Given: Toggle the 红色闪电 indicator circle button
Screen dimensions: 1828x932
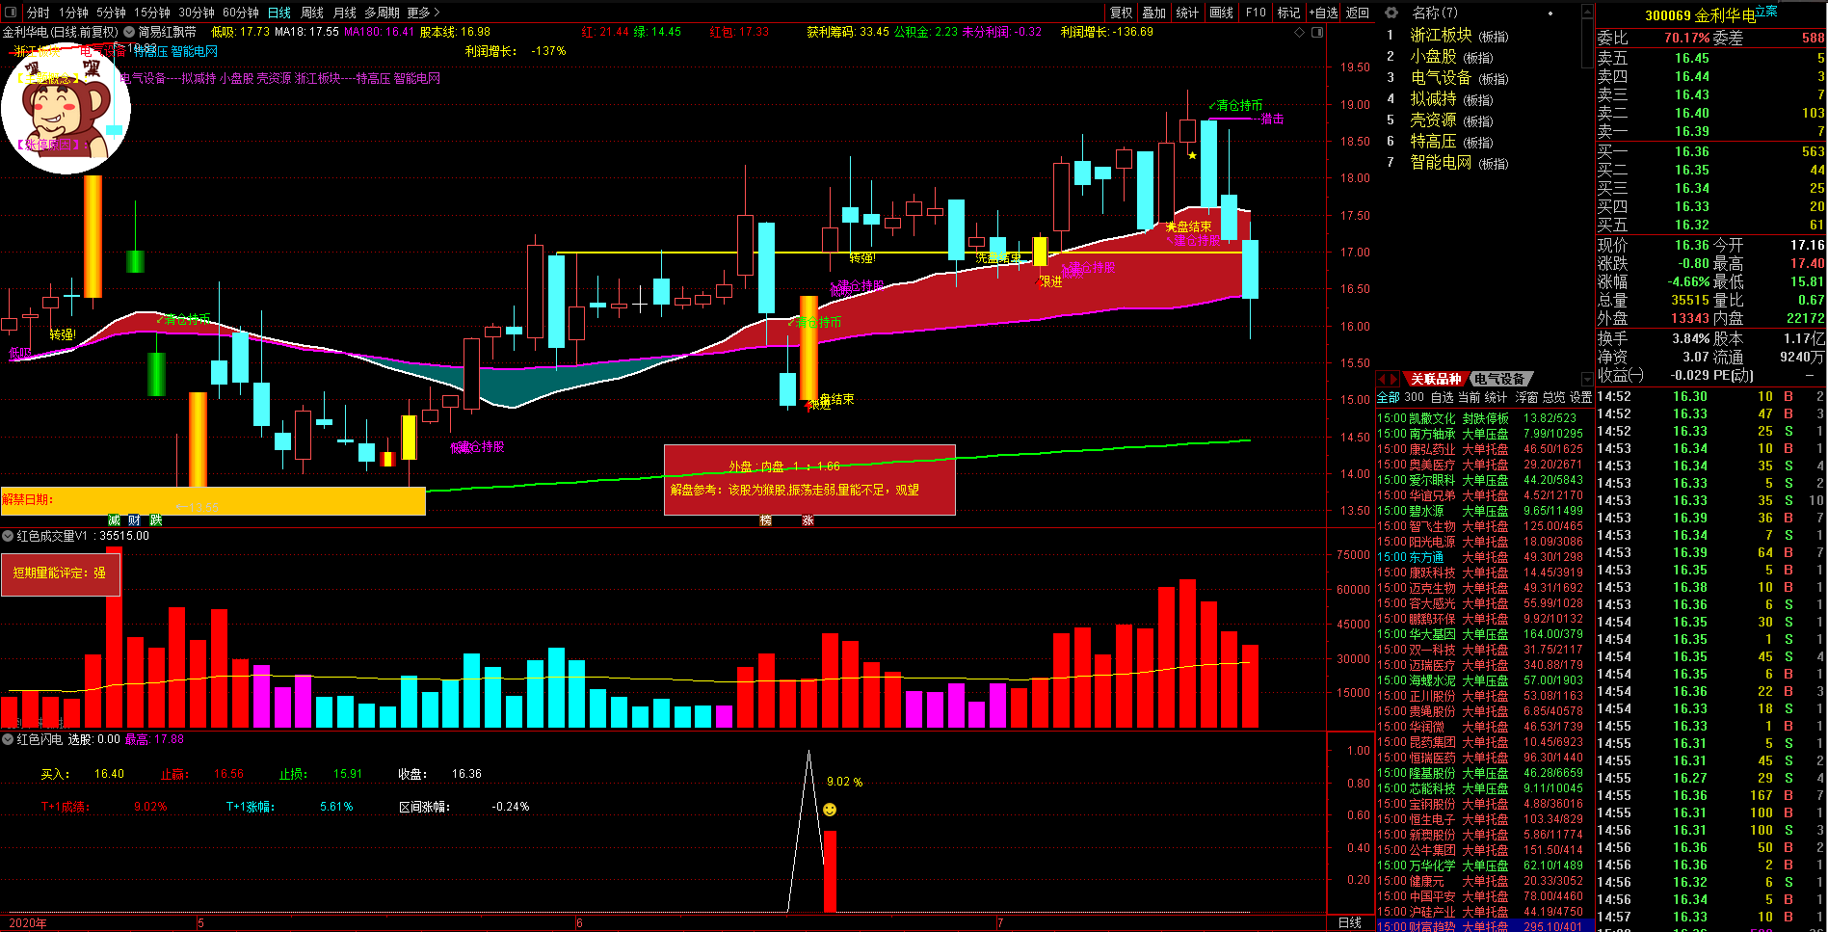Looking at the screenshot, I should click(x=8, y=739).
